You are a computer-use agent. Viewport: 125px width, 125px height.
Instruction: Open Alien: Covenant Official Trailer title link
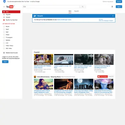coord(83,67)
